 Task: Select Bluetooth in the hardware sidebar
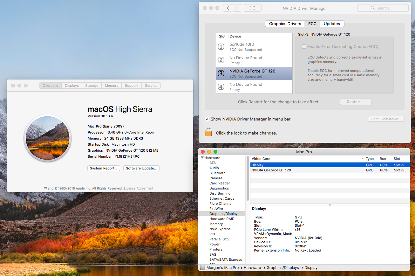[x=217, y=173]
